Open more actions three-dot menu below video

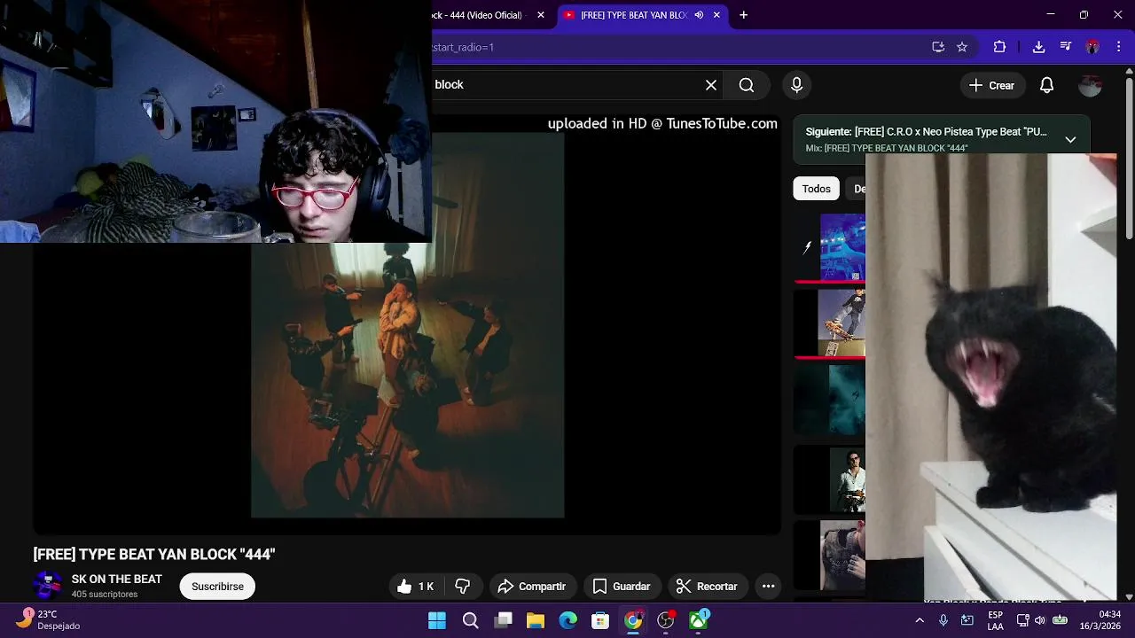[x=769, y=587]
